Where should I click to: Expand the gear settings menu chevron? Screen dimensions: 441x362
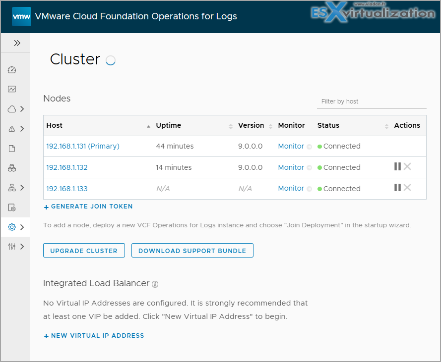[22, 227]
